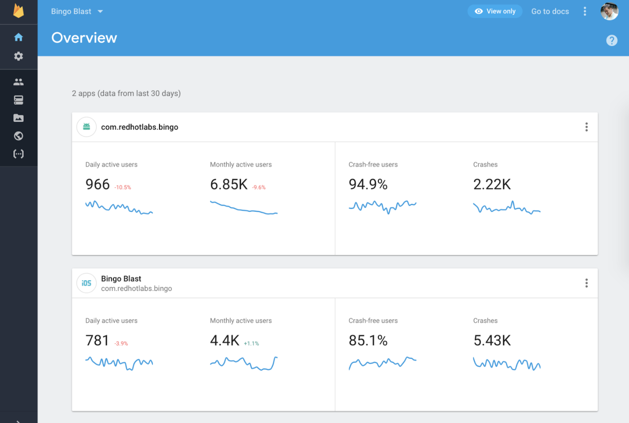Screen dimensions: 629x423
Task: Open the Functions brackets icon in sidebar
Action: pos(19,154)
